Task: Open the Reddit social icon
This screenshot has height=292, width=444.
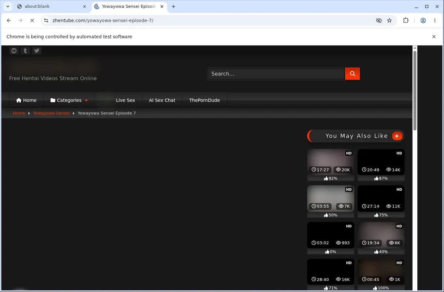Action: [x=14, y=51]
